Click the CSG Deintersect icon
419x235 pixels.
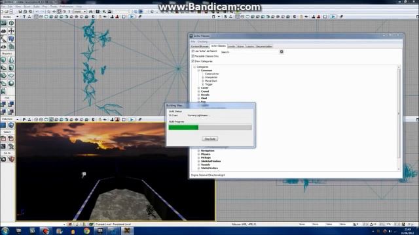point(11,112)
